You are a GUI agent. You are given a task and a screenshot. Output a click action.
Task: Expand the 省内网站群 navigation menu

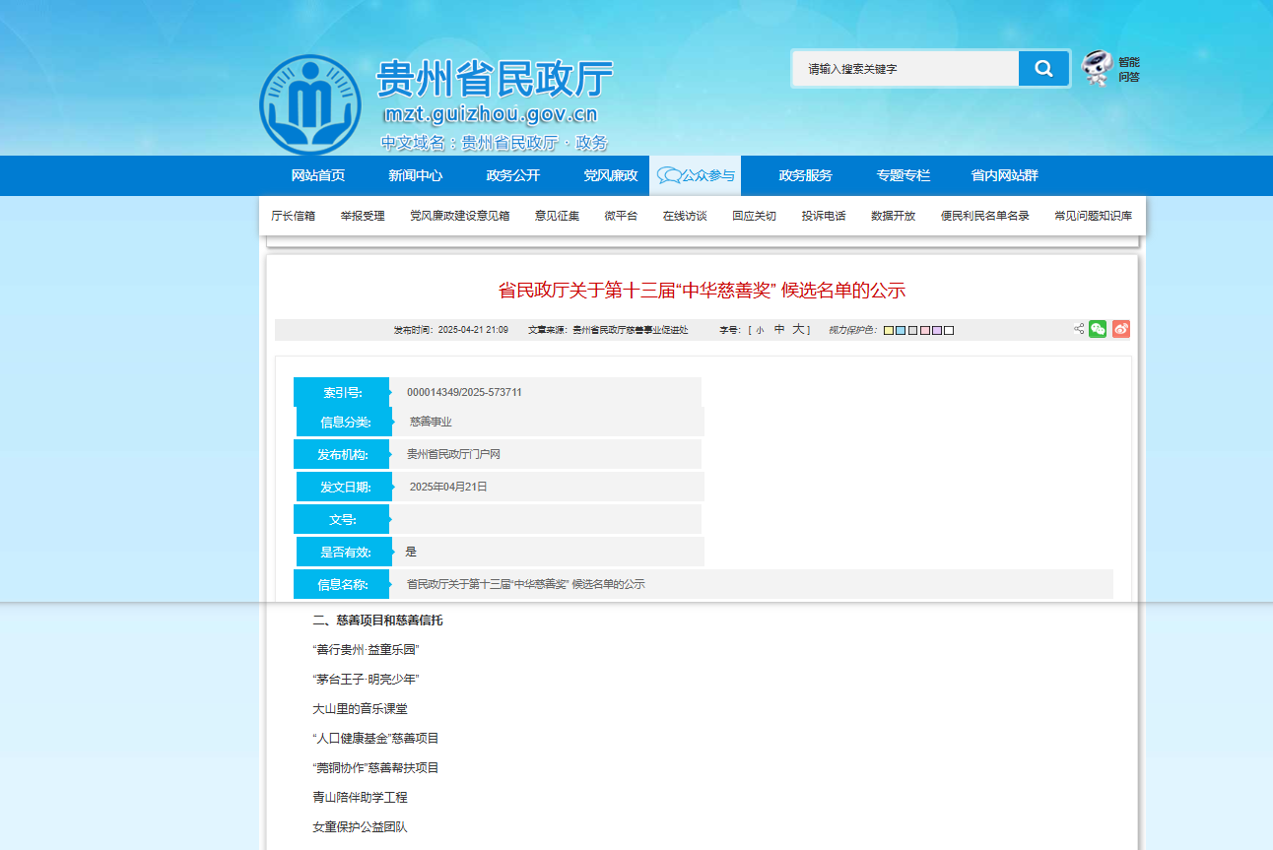(1004, 175)
